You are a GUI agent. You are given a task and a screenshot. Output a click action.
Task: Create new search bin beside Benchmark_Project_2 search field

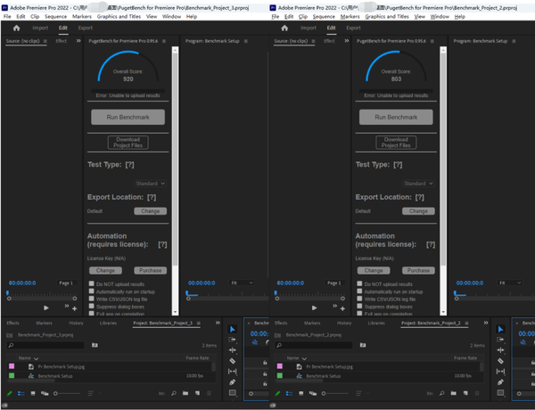pos(363,345)
